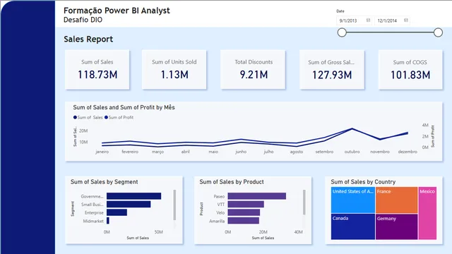The height and width of the screenshot is (254, 452).
Task: Click the Desafio DIO subtitle
Action: click(x=83, y=20)
